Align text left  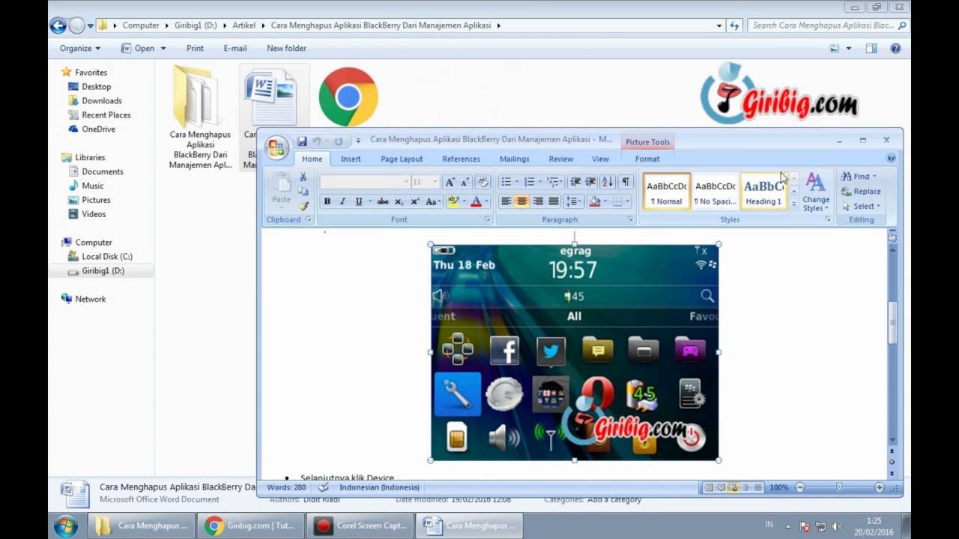[506, 201]
